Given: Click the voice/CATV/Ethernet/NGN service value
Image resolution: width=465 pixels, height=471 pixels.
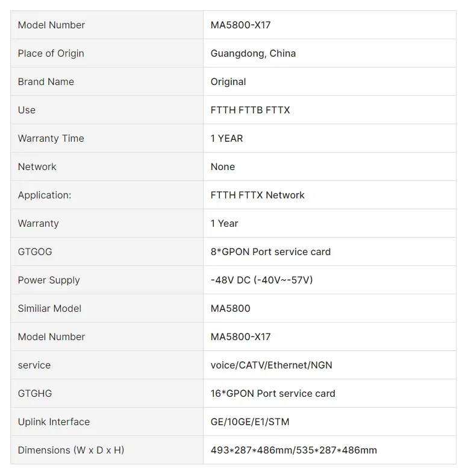Looking at the screenshot, I should click(x=272, y=365).
